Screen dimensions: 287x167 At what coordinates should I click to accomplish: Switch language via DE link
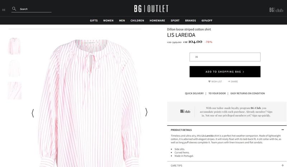4,10
